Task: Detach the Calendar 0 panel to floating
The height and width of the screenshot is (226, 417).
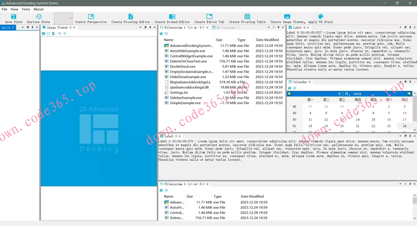Action: click(x=405, y=82)
